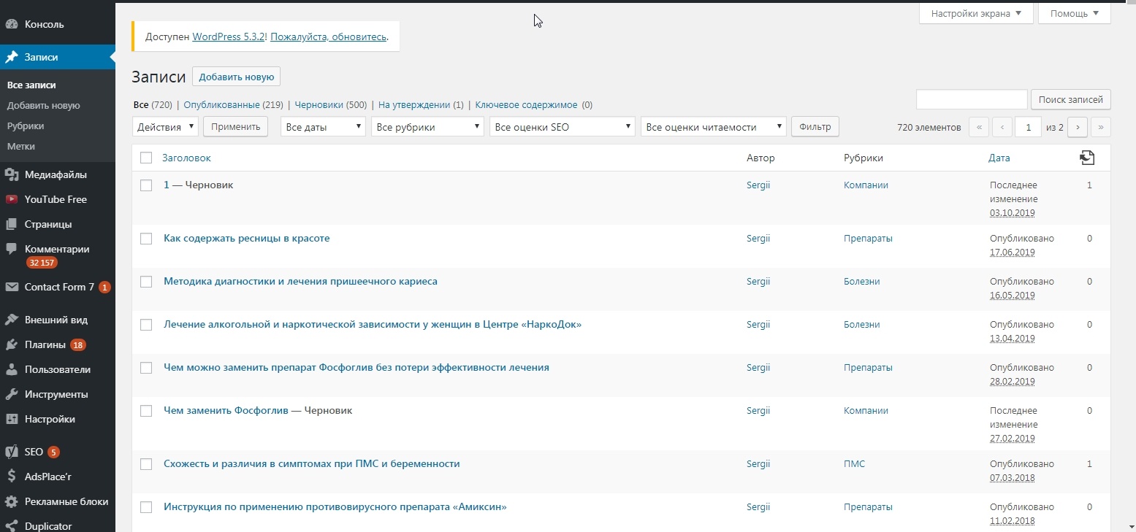This screenshot has width=1136, height=532.
Task: Tick 'Схожесть и различия в симптомах' checkbox
Action: click(146, 464)
